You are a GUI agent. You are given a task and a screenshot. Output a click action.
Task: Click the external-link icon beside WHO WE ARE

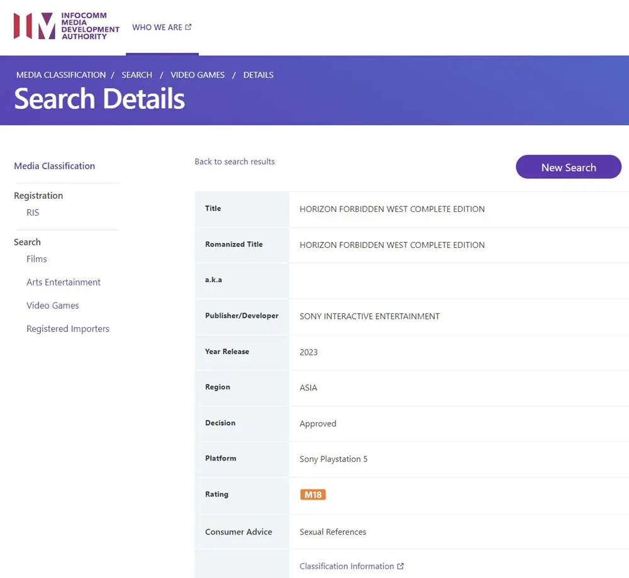(188, 27)
